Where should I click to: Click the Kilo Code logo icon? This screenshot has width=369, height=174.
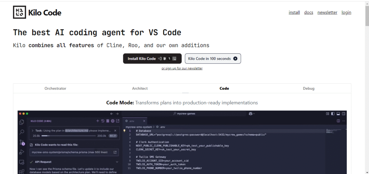pyautogui.click(x=19, y=12)
